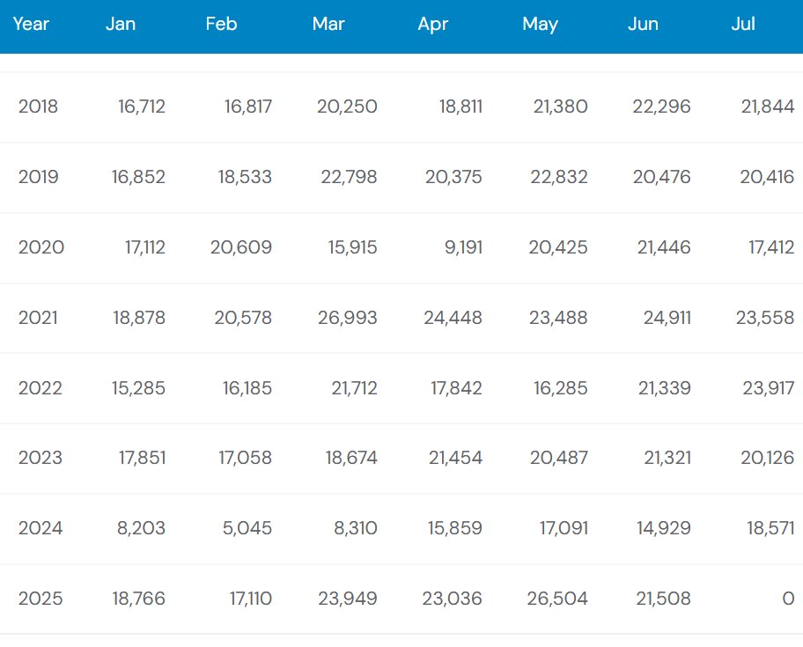The width and height of the screenshot is (803, 647).
Task: Click the 2021 March value 26,993
Action: pos(347,318)
